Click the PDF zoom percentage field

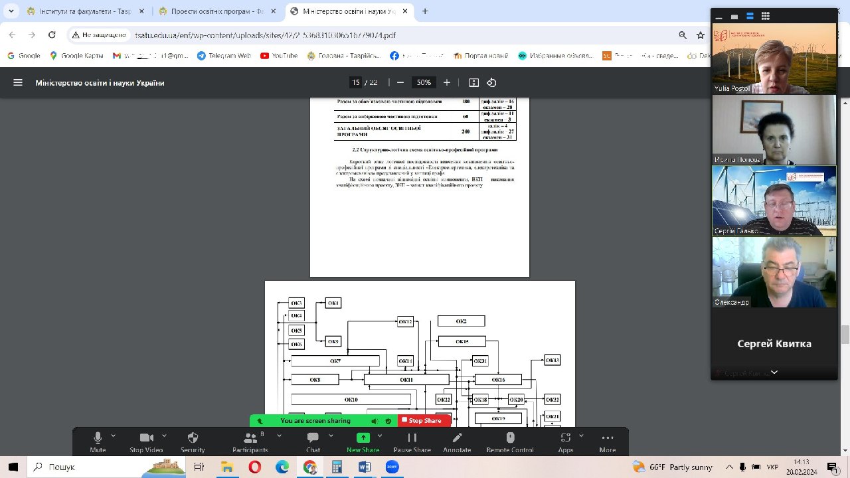tap(424, 82)
